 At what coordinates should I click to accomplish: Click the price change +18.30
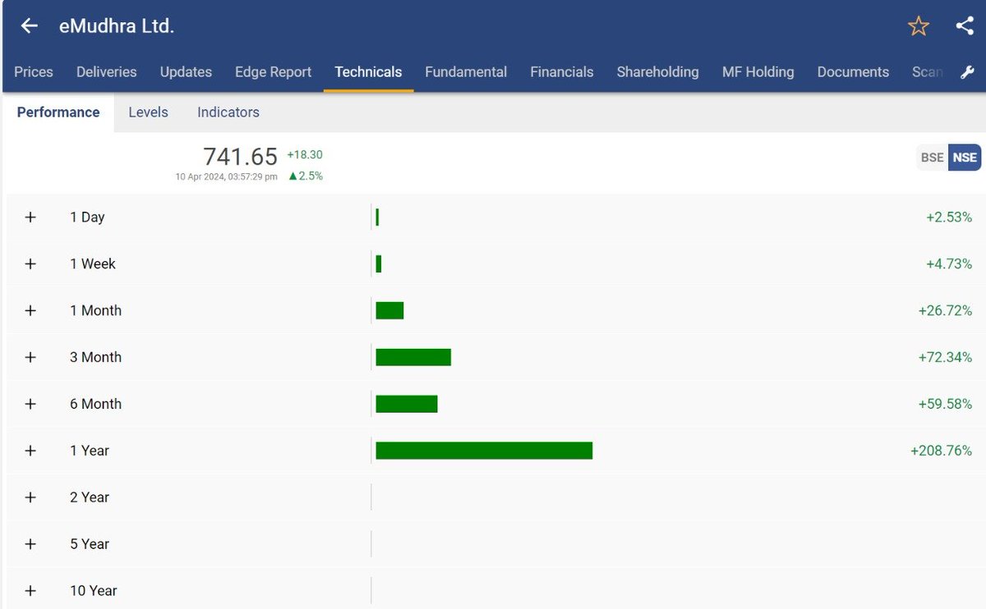pos(305,154)
